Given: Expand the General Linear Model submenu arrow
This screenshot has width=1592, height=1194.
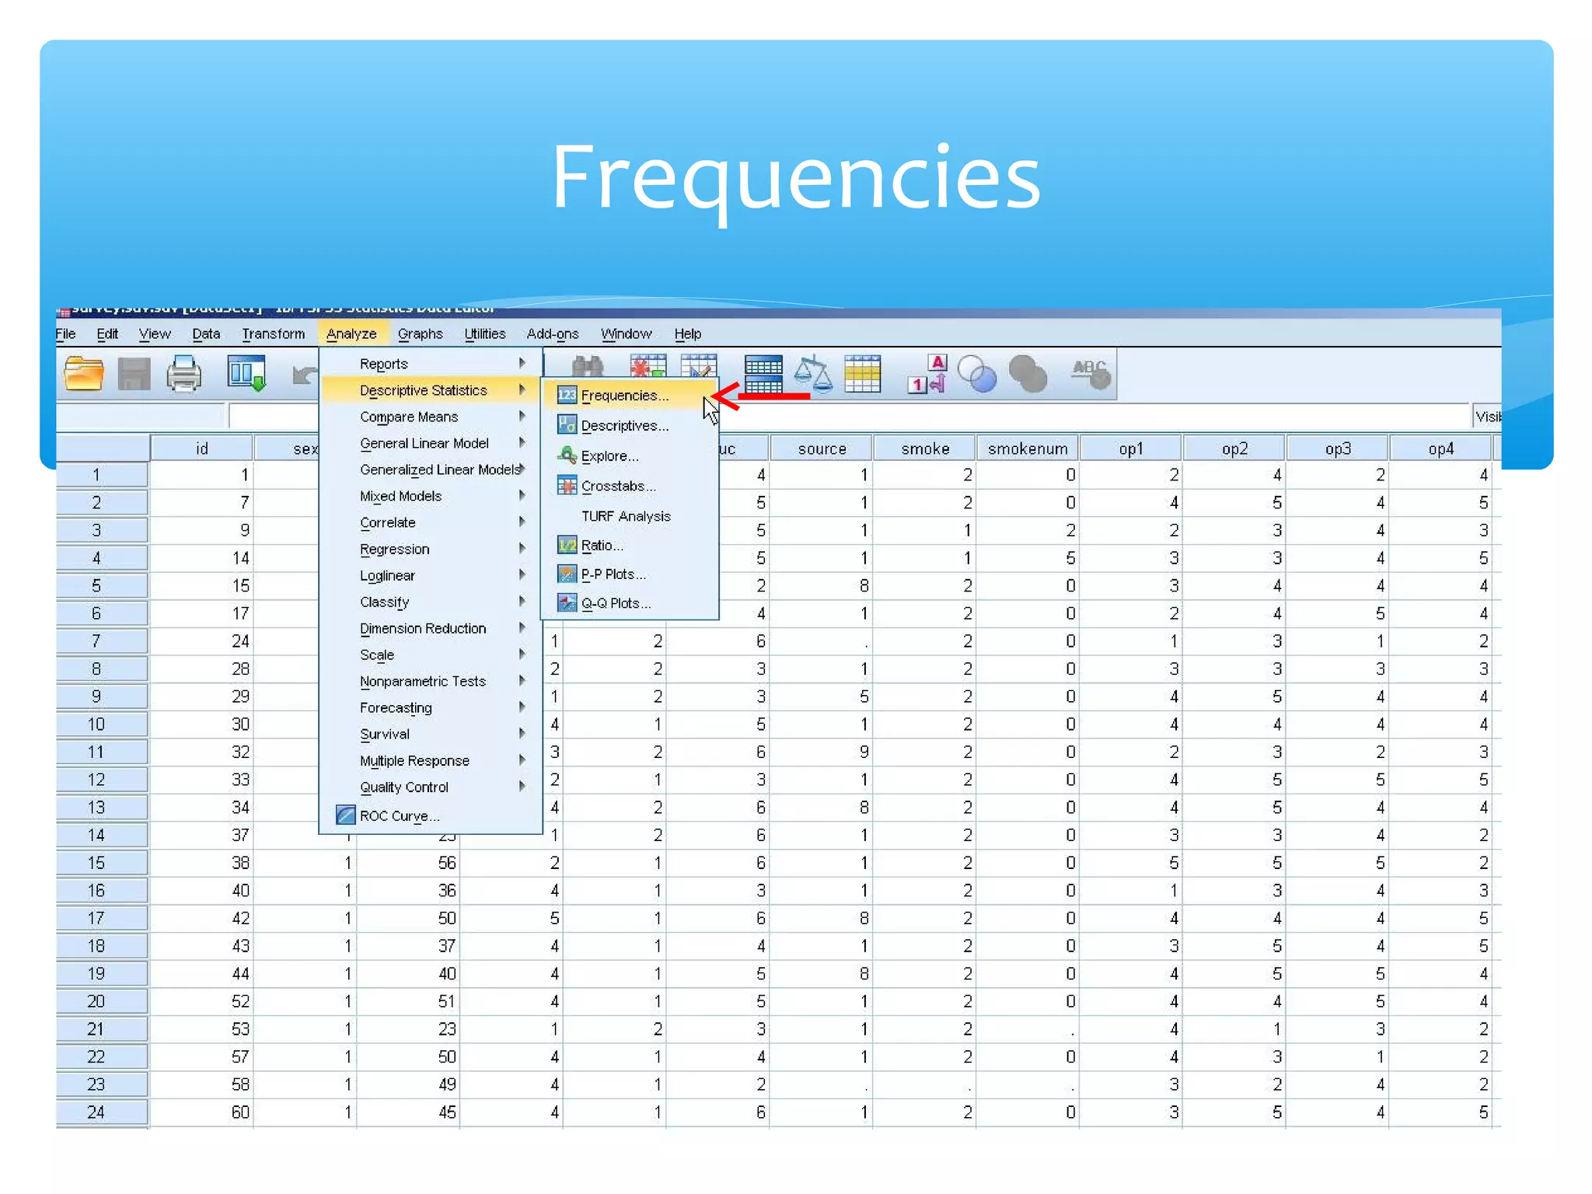Looking at the screenshot, I should (522, 442).
